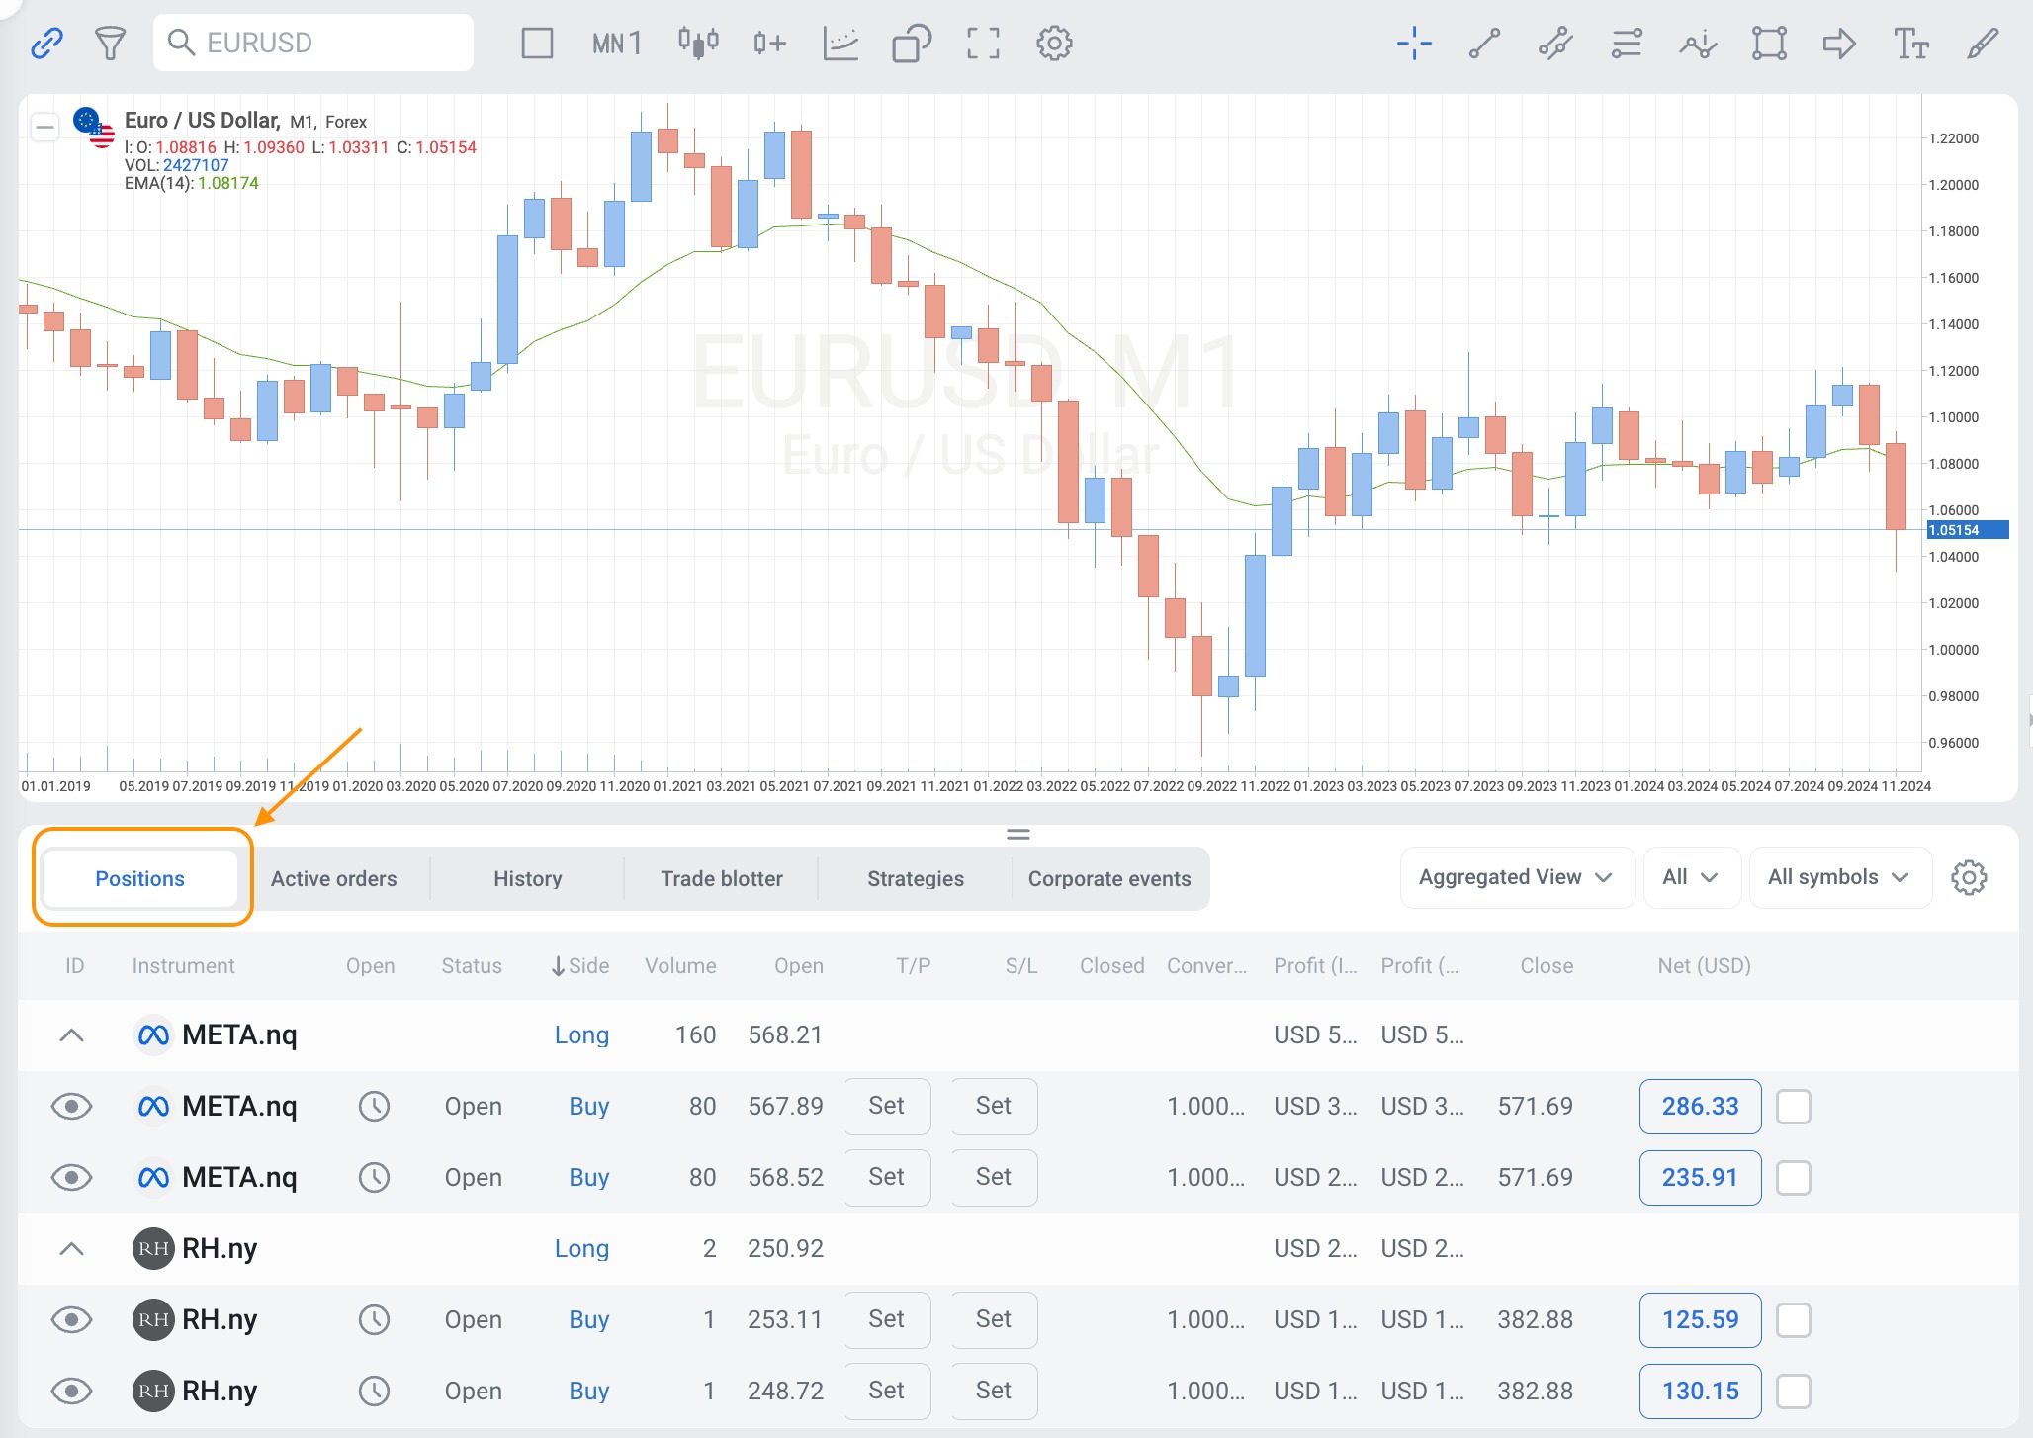This screenshot has height=1438, width=2033.
Task: Click the 235.91 net profit button
Action: click(1699, 1177)
